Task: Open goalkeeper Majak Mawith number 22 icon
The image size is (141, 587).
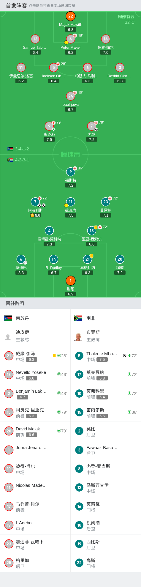Action: point(71,16)
